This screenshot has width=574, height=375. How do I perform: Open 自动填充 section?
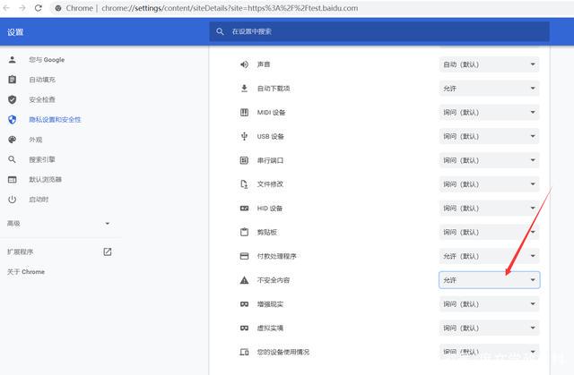42,80
